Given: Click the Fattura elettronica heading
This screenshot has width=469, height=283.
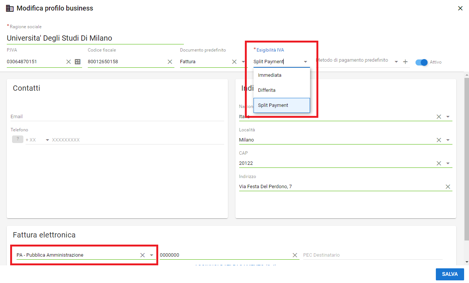Looking at the screenshot, I should coord(44,235).
